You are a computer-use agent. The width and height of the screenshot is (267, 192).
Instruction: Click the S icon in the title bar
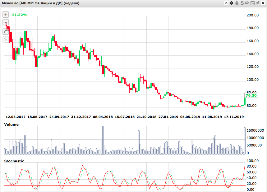[242, 3]
